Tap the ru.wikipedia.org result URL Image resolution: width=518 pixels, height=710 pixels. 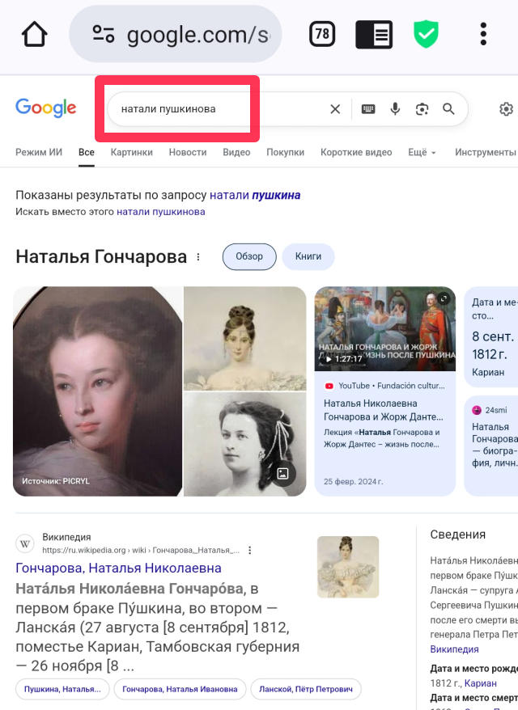(141, 550)
